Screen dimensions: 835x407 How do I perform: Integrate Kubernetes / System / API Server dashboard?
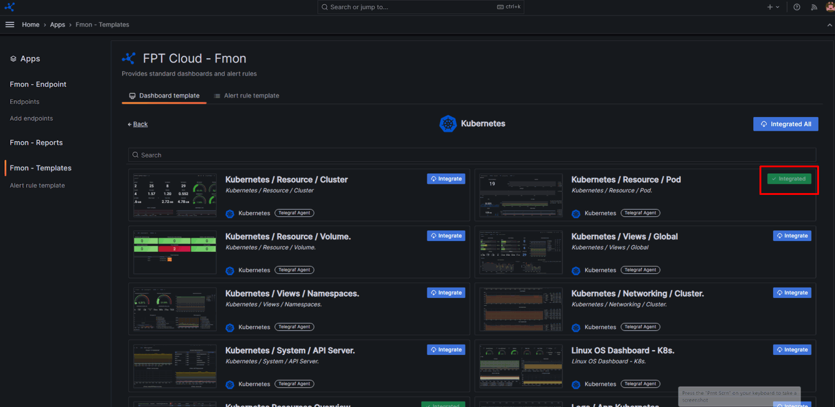tap(446, 350)
